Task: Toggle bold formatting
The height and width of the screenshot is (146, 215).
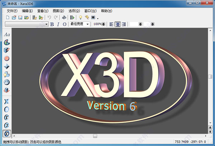Action: pos(52,24)
